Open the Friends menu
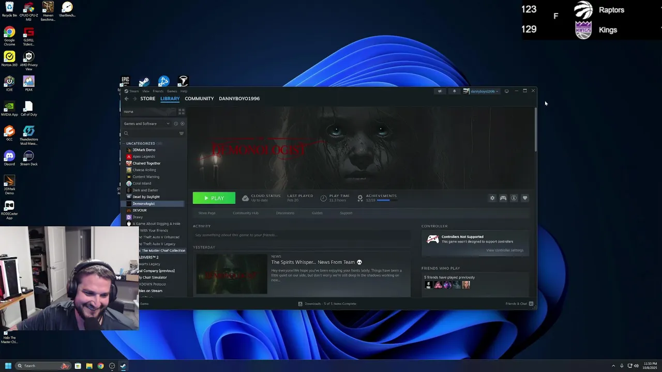 (158, 91)
